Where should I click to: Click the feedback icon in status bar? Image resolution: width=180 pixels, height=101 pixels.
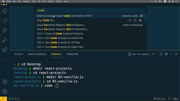169,99
